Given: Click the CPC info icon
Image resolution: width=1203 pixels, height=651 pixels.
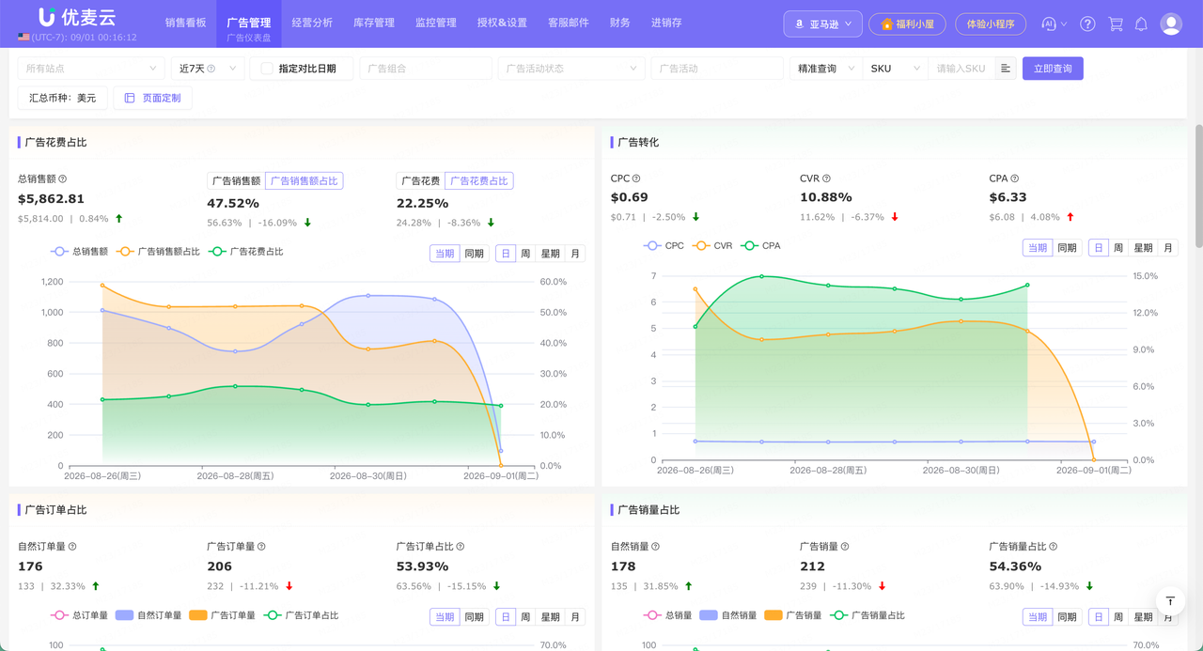Looking at the screenshot, I should click(636, 178).
